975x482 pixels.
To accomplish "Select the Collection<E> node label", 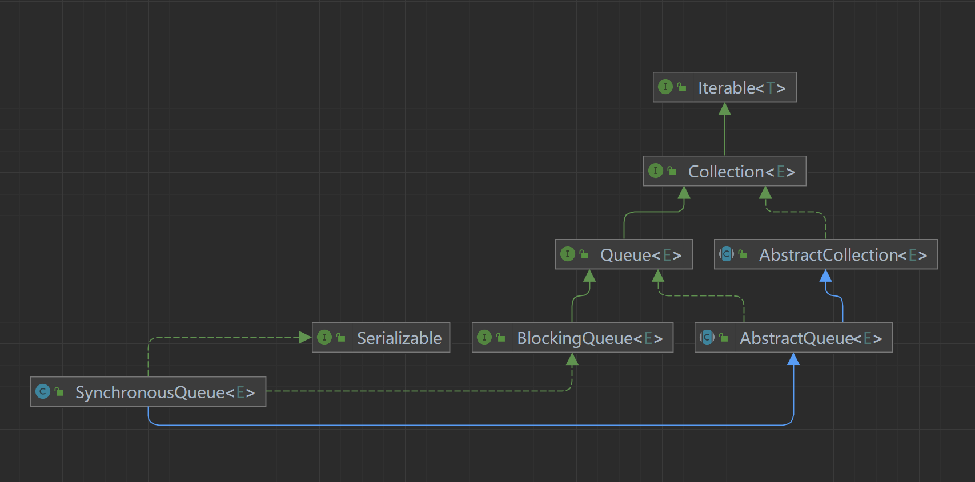I will click(x=741, y=172).
